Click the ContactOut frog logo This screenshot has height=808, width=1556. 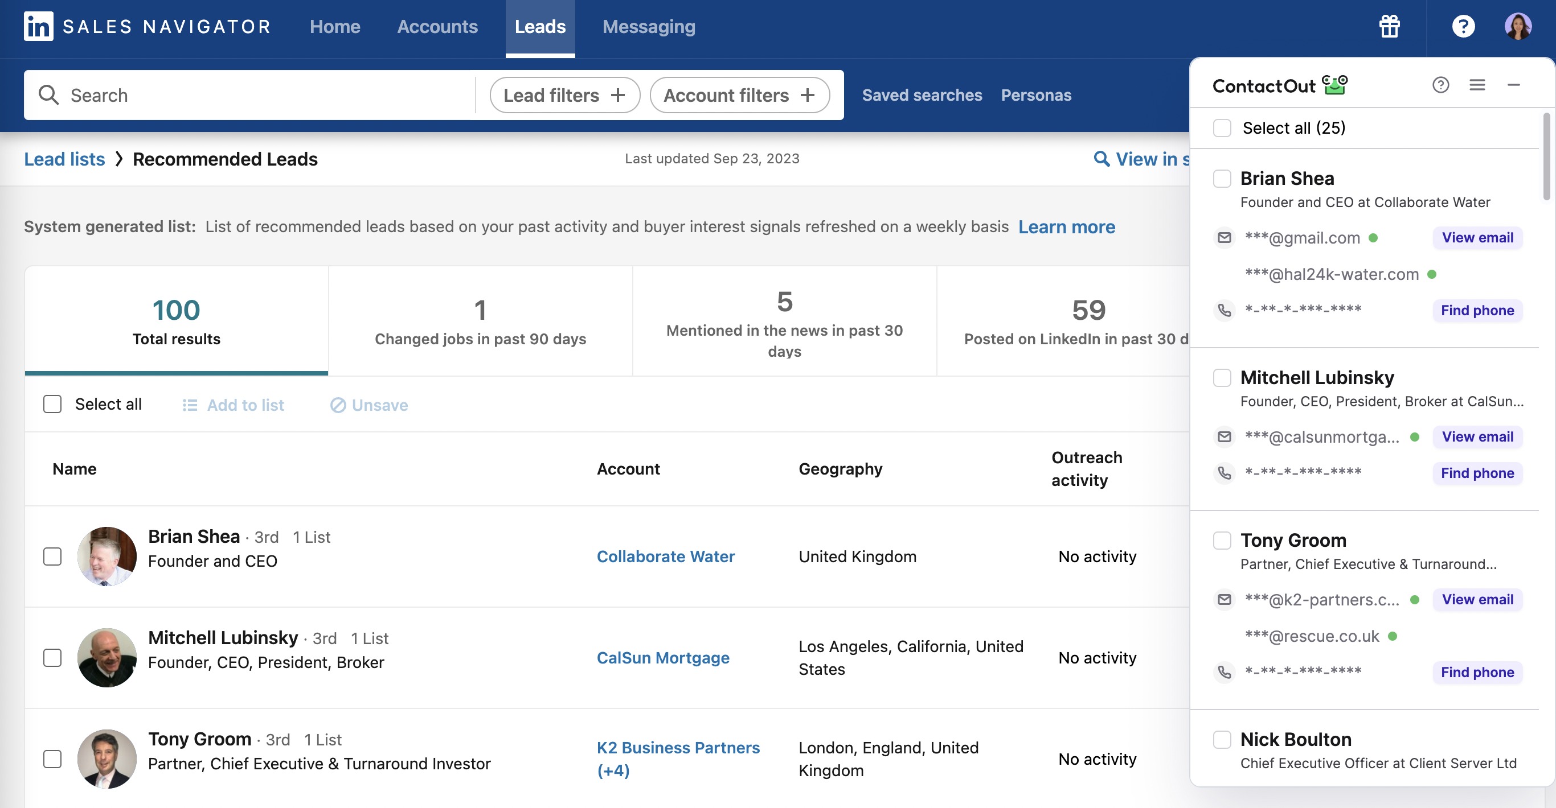pos(1334,85)
